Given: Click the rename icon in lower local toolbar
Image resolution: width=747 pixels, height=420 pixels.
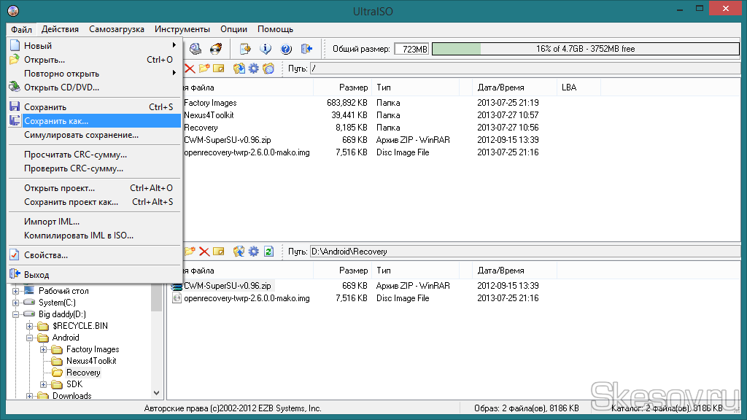Looking at the screenshot, I should (219, 252).
